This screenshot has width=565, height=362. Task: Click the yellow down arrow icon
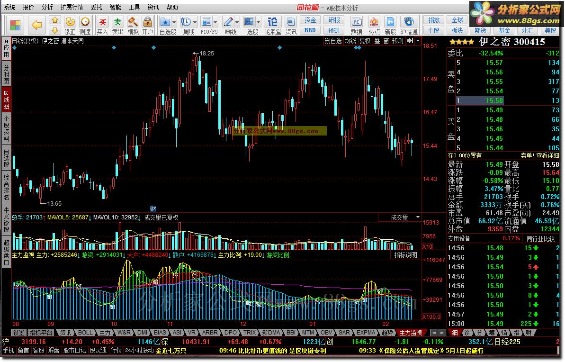[55, 30]
